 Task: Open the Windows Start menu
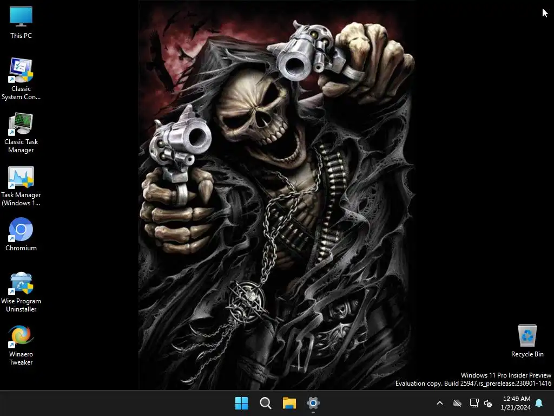pos(242,403)
